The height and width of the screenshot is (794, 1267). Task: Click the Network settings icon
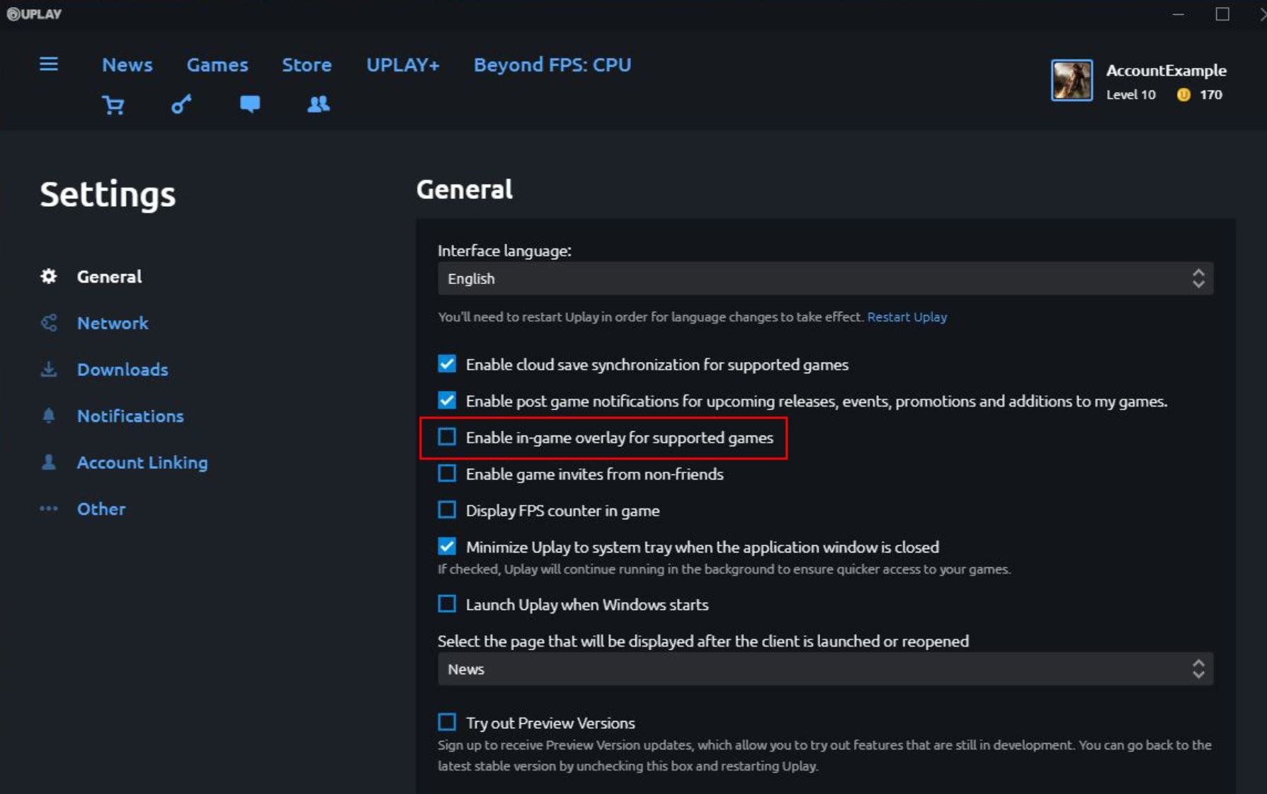(49, 323)
